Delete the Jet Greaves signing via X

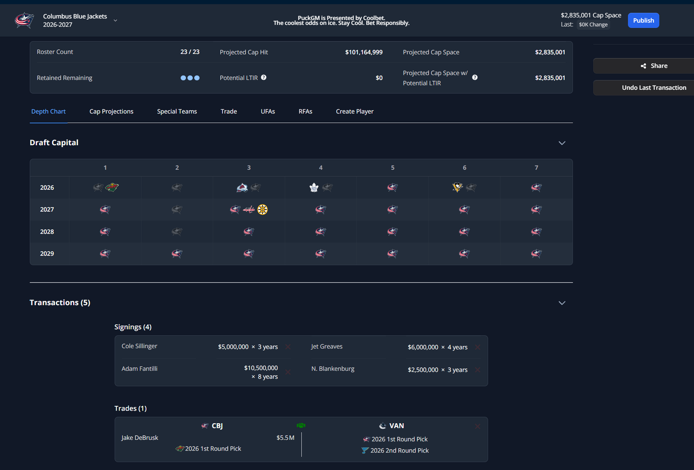[x=478, y=347]
